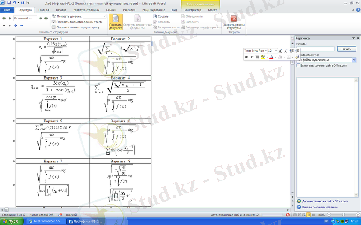The width and height of the screenshot is (361, 225).
Task: Click language indicator русский in status bar
Action: tap(71, 215)
